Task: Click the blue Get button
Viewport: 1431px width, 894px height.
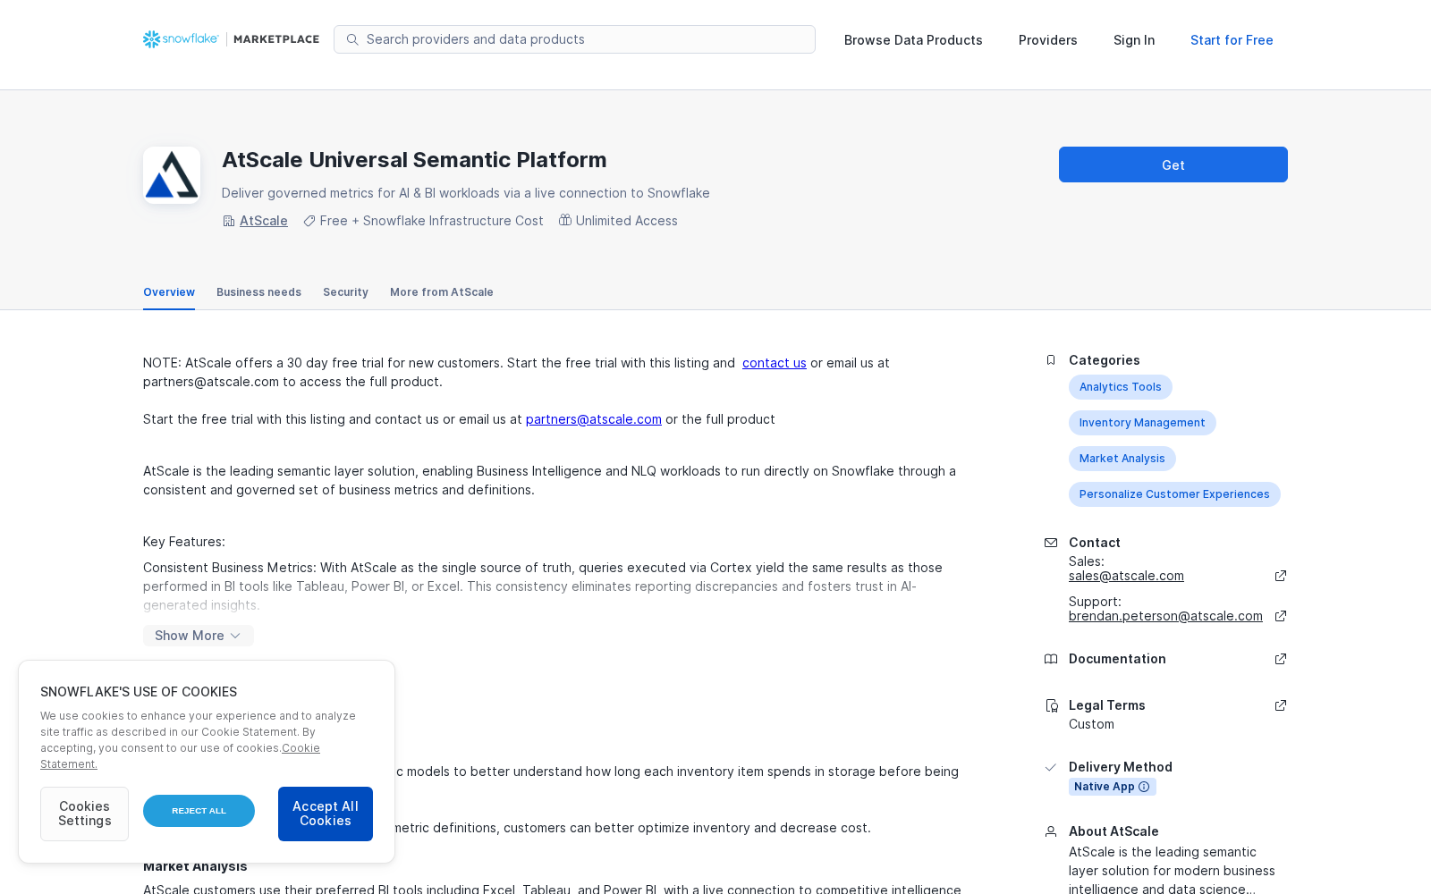Action: (x=1173, y=164)
